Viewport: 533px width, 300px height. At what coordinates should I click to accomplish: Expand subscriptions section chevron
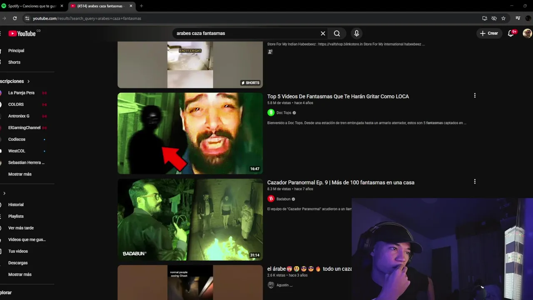(x=28, y=81)
